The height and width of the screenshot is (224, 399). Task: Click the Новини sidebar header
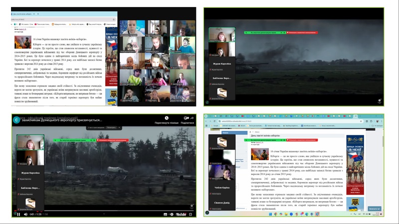point(234,132)
